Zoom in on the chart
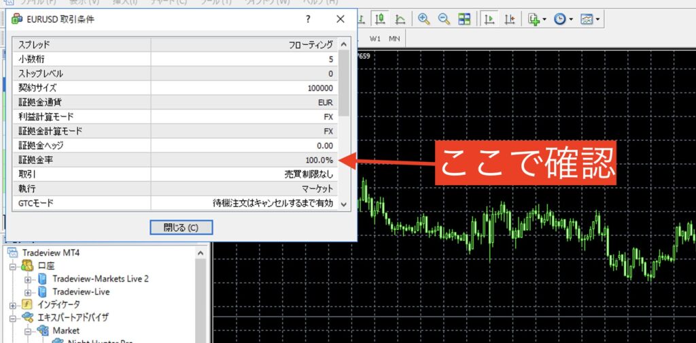Image resolution: width=696 pixels, height=343 pixels. [x=424, y=19]
